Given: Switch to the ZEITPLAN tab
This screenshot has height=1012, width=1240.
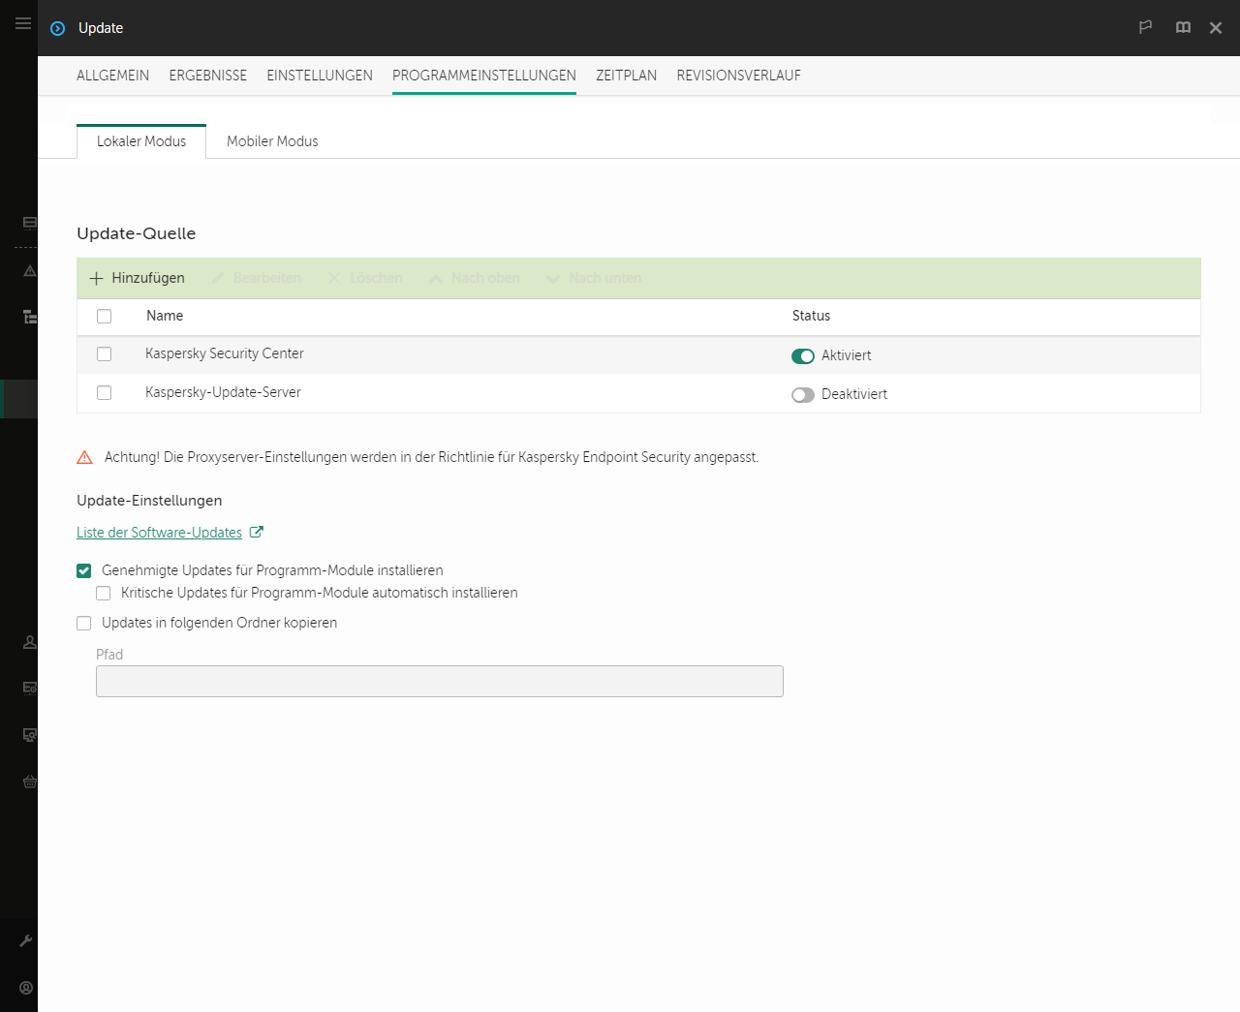Looking at the screenshot, I should pyautogui.click(x=626, y=76).
